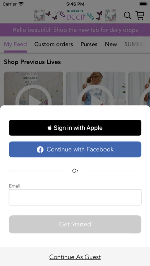Open the Custom orders tab

(x=54, y=44)
